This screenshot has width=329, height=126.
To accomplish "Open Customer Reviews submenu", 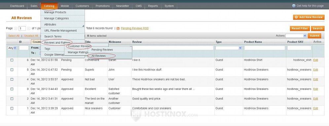I will (x=80, y=46).
